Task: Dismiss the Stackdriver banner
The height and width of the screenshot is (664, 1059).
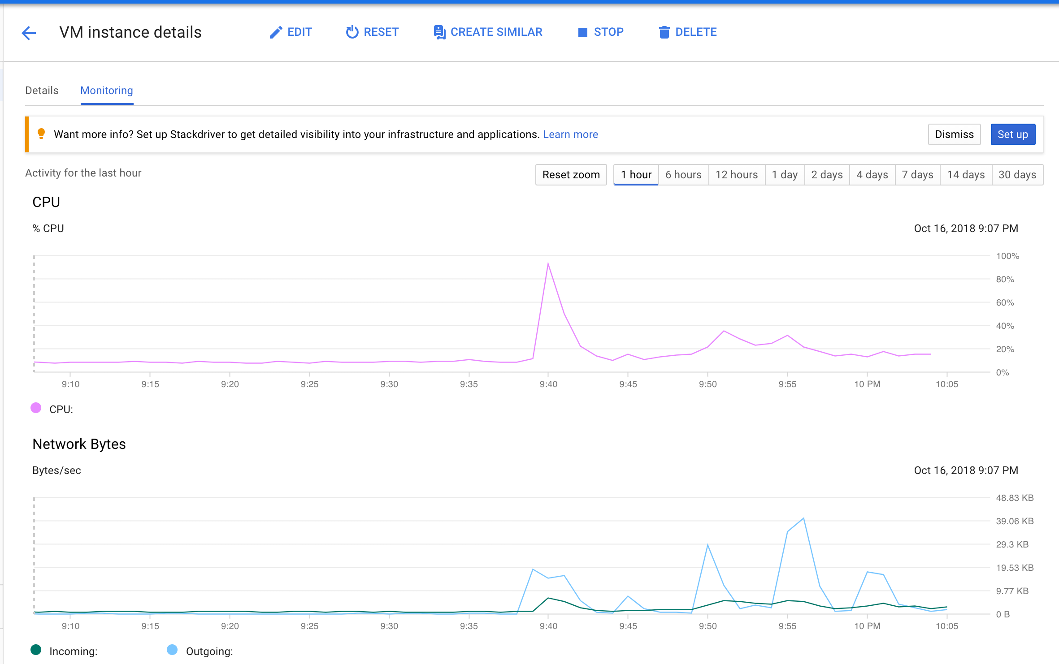Action: click(954, 134)
